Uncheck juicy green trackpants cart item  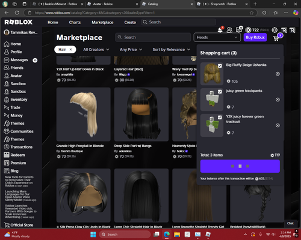click(x=220, y=92)
